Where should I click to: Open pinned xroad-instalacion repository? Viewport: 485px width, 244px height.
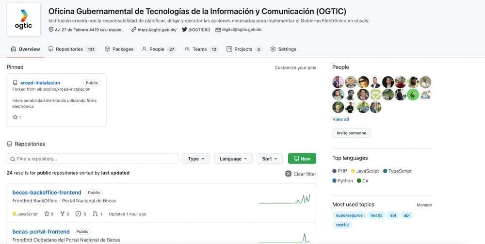[x=40, y=82]
